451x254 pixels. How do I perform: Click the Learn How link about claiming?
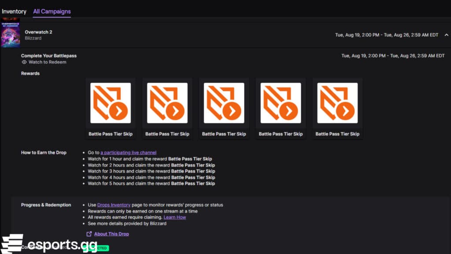(174, 217)
